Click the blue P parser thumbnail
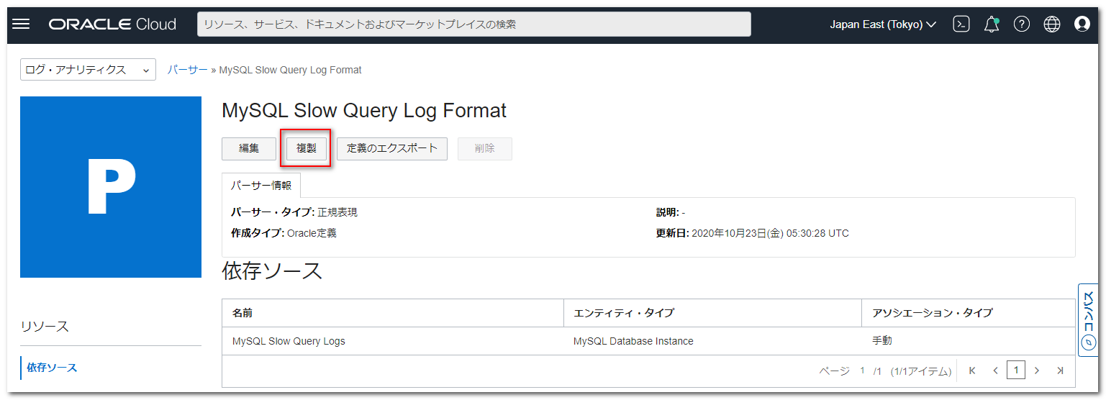Screen dimensions: 1106x400 click(x=111, y=187)
